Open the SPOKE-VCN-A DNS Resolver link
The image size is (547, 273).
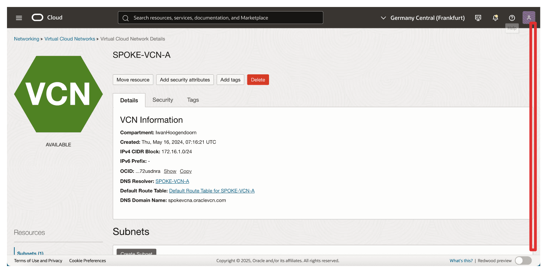point(172,181)
